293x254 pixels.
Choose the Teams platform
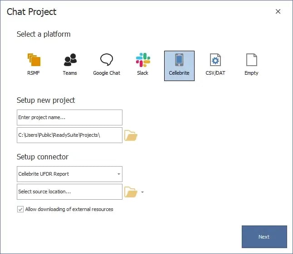[x=70, y=65]
